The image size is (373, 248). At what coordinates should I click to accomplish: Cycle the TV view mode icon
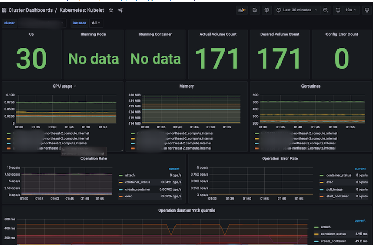[367, 10]
